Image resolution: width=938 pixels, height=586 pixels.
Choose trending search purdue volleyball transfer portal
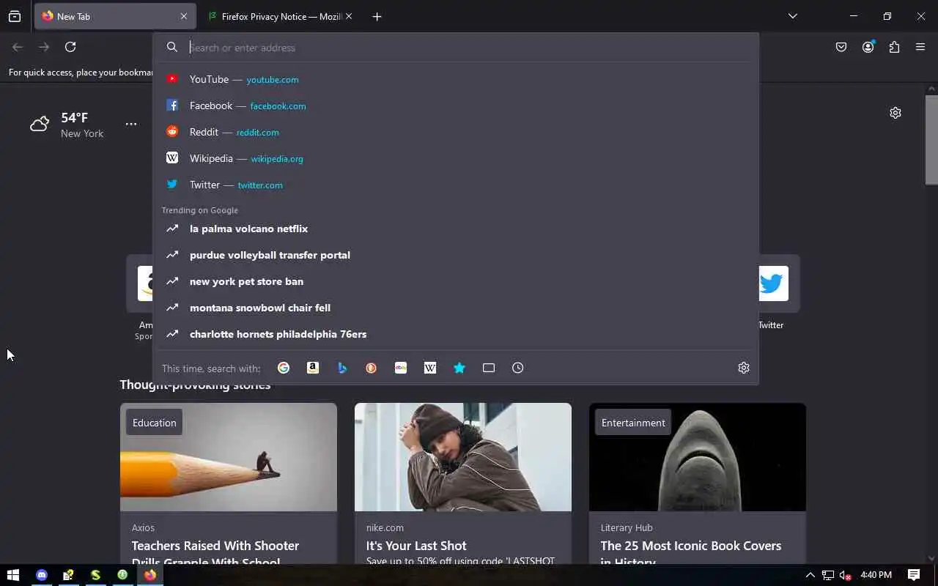(456, 255)
